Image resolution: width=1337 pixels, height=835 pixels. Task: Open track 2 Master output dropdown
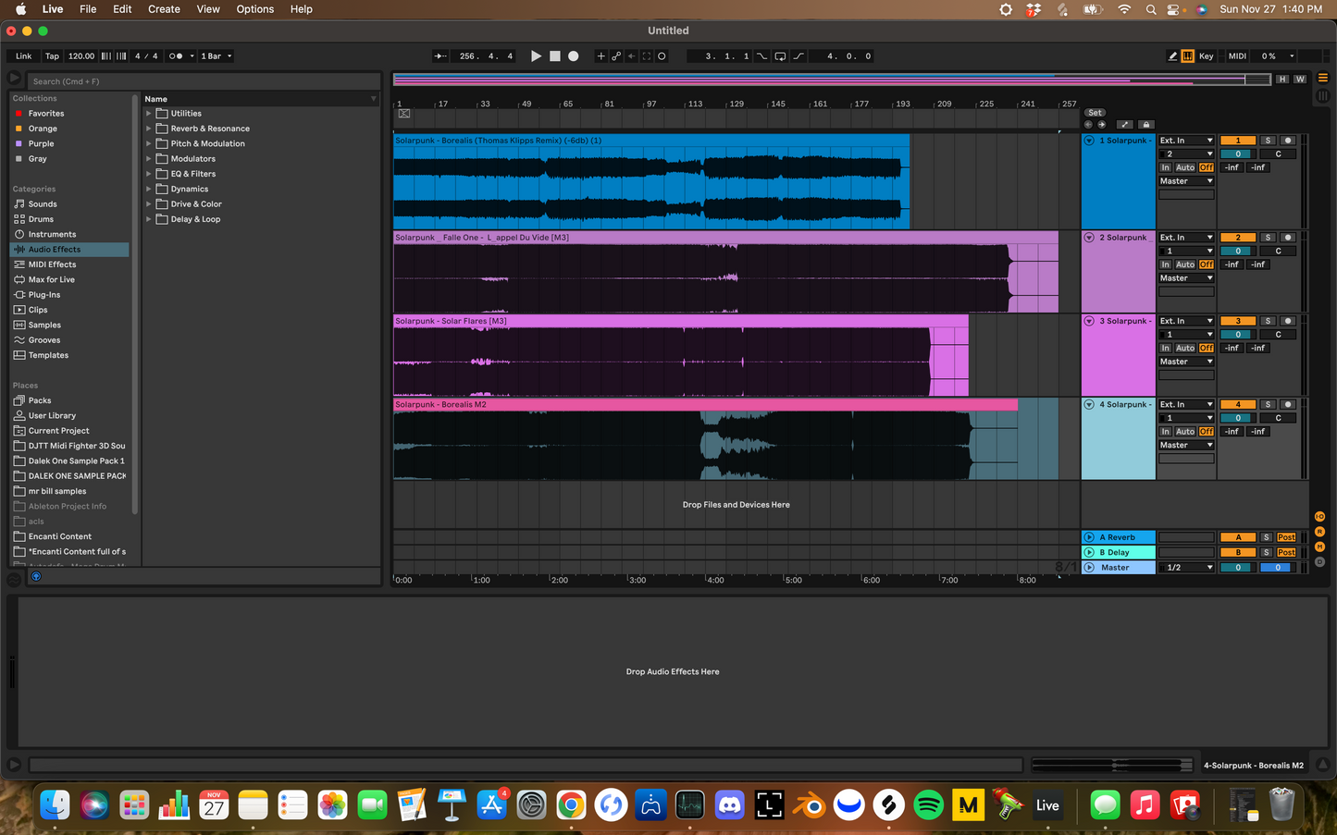[1186, 278]
